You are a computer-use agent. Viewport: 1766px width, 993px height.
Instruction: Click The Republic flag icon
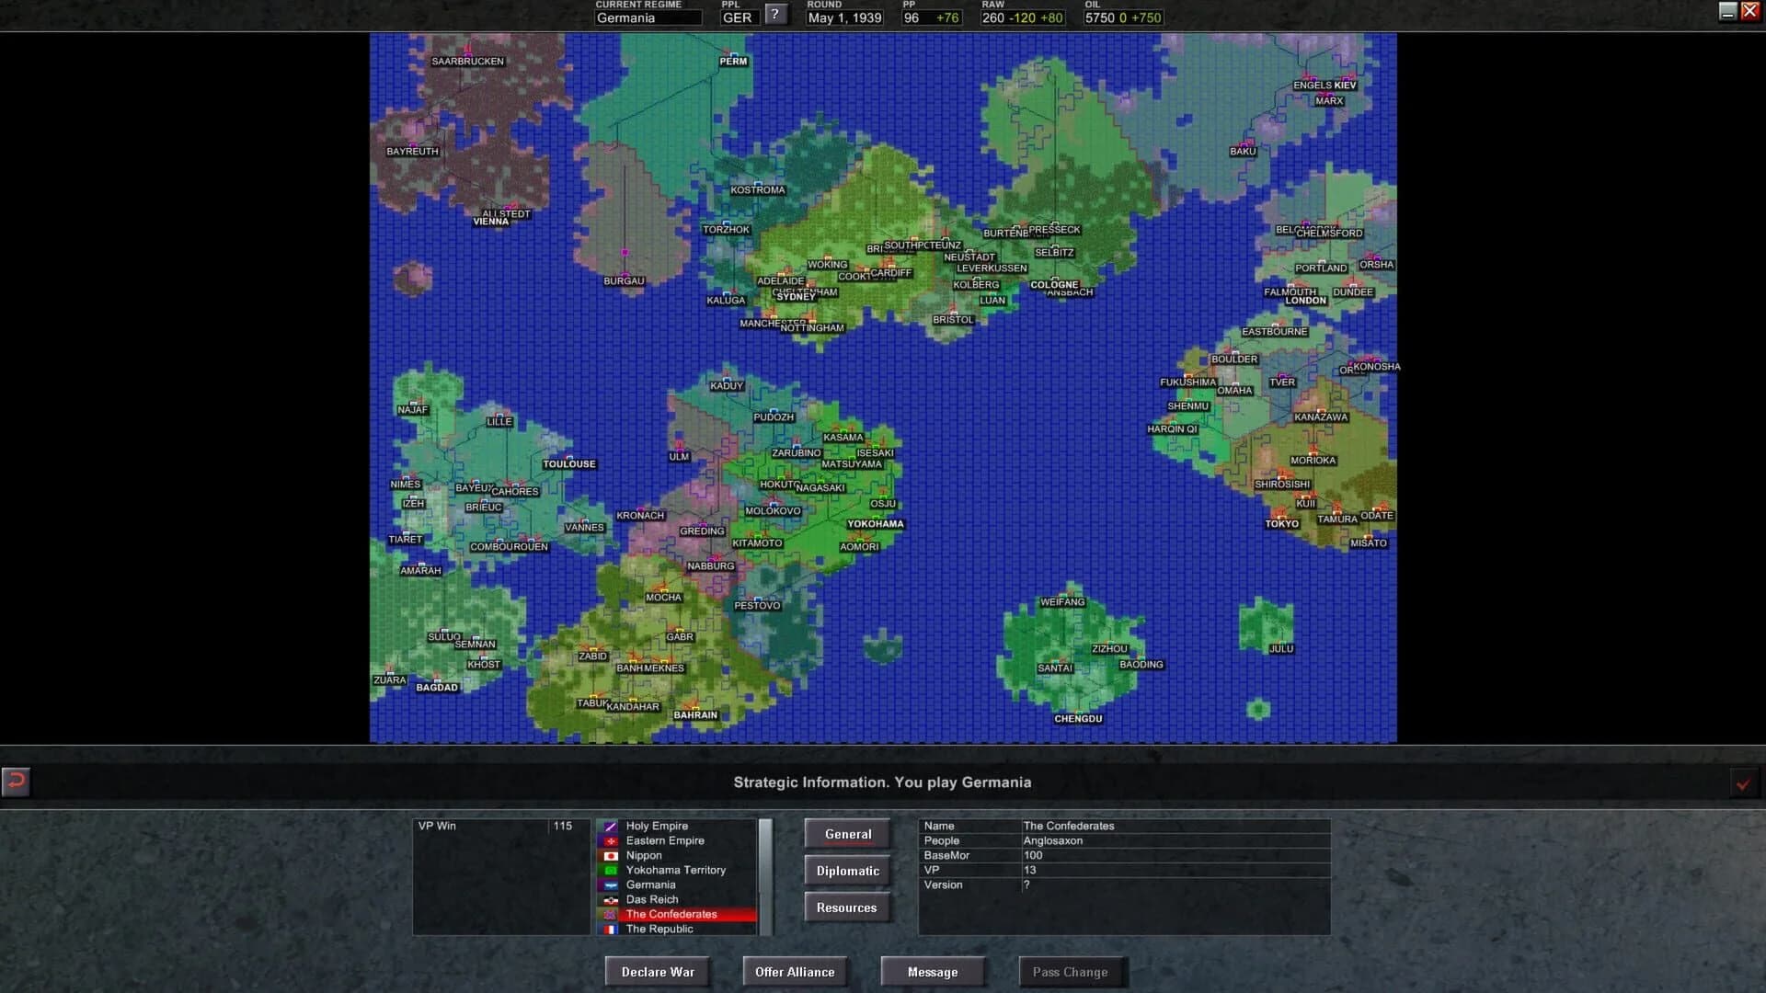click(x=612, y=929)
